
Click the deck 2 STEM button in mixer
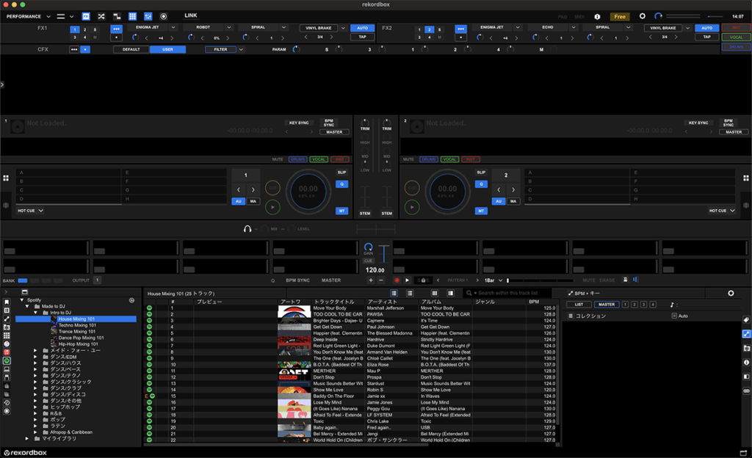click(387, 213)
